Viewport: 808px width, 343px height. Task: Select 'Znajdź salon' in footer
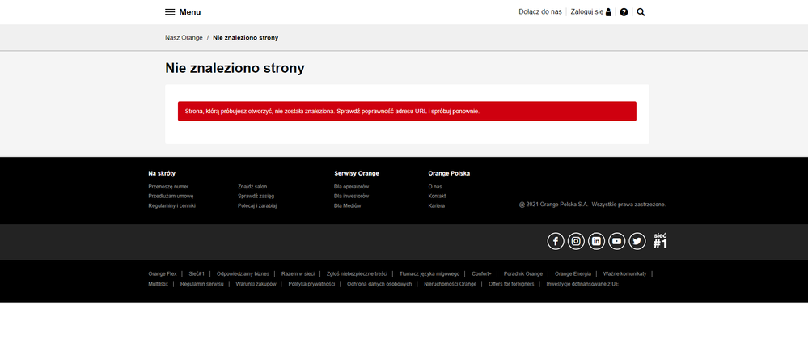252,186
